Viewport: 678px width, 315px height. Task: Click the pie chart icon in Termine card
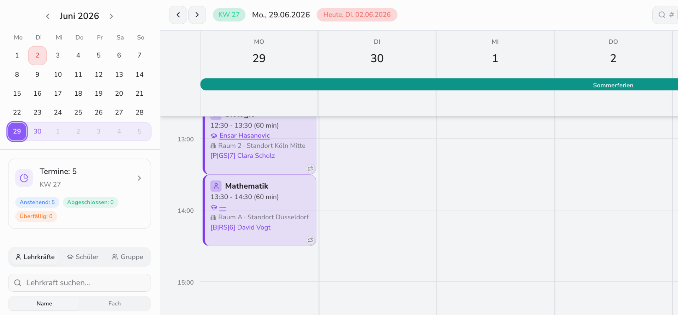[x=24, y=178]
